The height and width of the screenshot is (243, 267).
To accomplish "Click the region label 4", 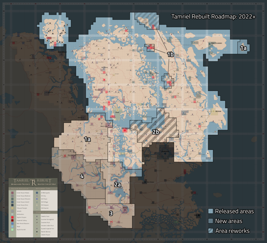I will [x=82, y=176].
